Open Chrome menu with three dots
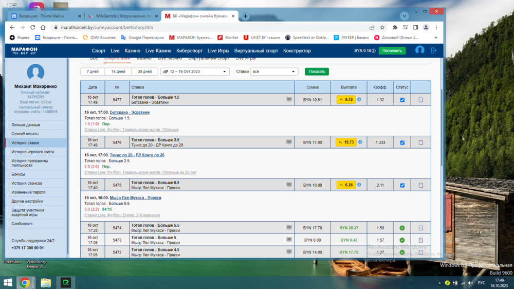Screen dimensions: 514x289 436,27
